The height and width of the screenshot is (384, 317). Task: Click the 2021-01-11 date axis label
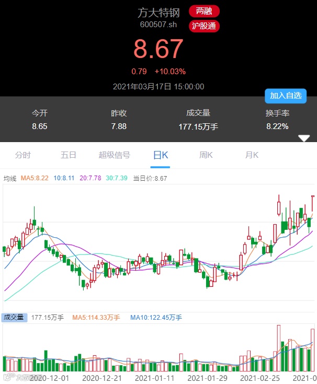[154, 378]
